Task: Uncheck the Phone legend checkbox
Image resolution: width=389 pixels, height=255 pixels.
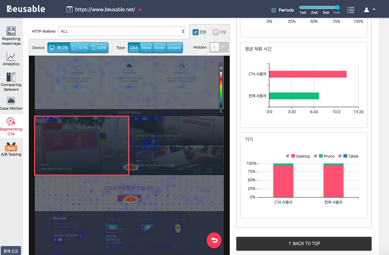Action: [315, 156]
